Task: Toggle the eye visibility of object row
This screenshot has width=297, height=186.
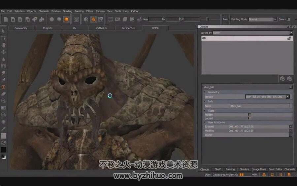Action: [204, 38]
